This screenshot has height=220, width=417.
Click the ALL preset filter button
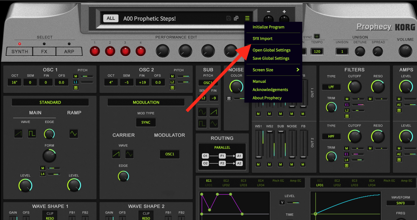click(x=111, y=18)
